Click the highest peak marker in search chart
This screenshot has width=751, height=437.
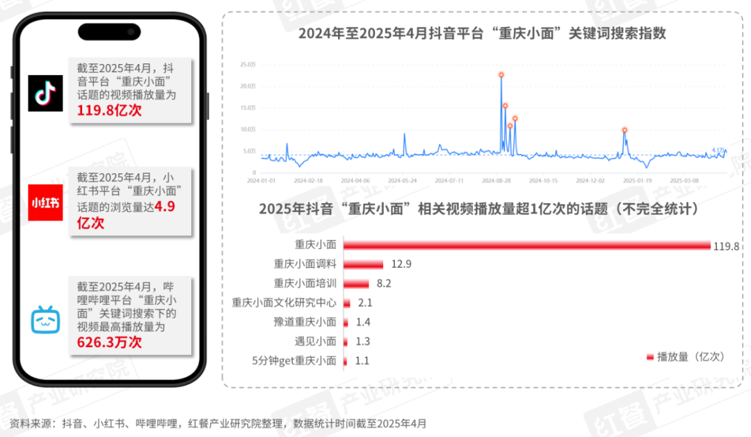(501, 74)
